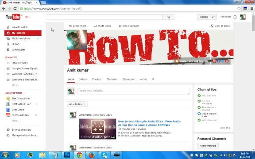Screen dimensions: 255x159
Task: Click the Facebook icon on banner
Action: 219,61
